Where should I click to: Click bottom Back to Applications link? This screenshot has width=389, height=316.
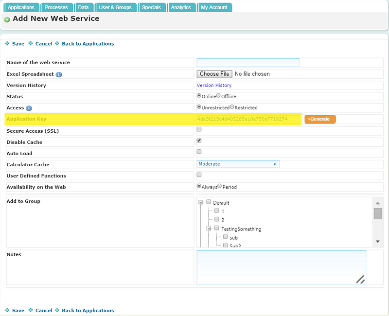(x=88, y=310)
